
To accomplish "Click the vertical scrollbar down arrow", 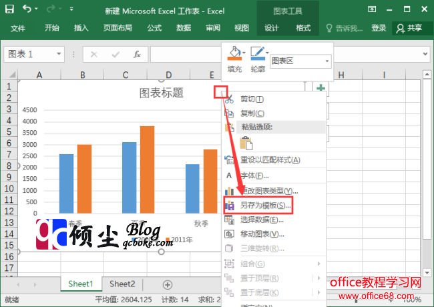I will [427, 273].
